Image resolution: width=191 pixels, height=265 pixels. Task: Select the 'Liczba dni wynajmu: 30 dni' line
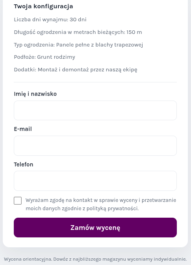pyautogui.click(x=50, y=20)
